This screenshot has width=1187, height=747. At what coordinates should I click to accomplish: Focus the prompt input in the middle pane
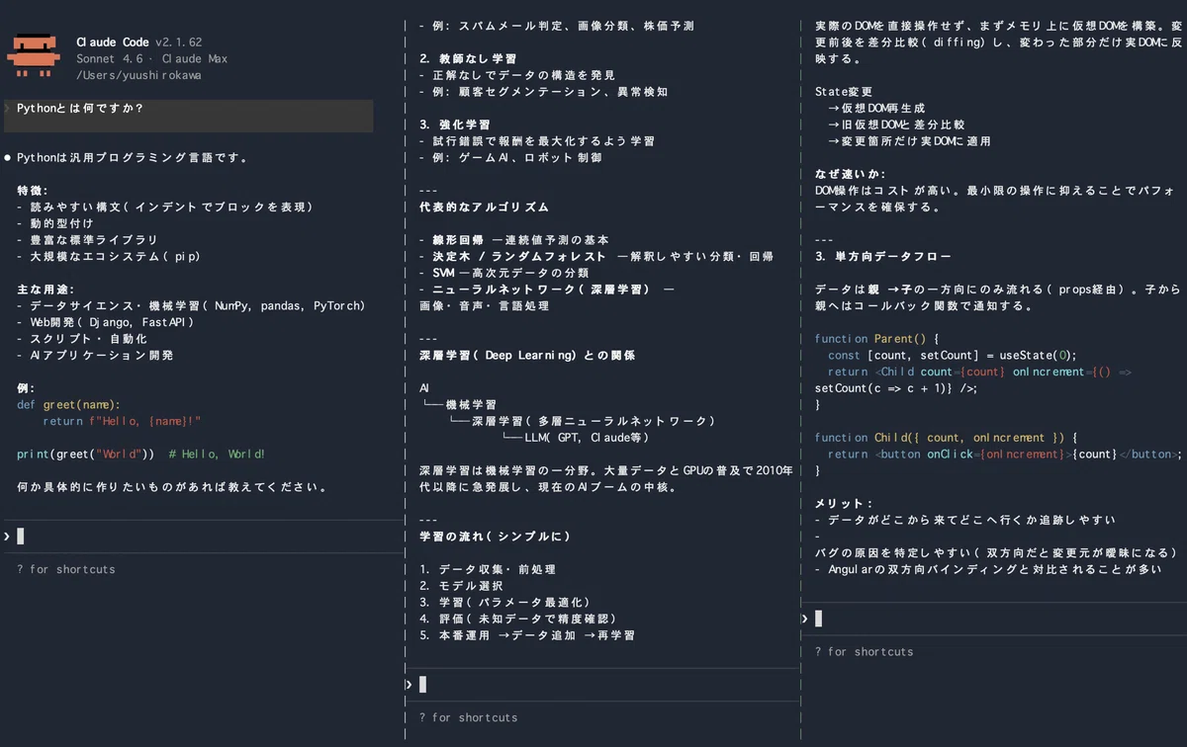click(601, 685)
